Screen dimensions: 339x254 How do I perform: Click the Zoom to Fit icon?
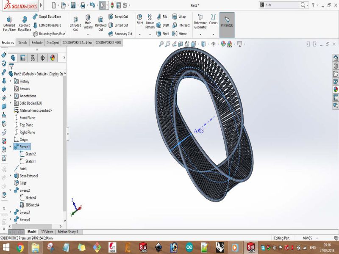tap(161, 44)
